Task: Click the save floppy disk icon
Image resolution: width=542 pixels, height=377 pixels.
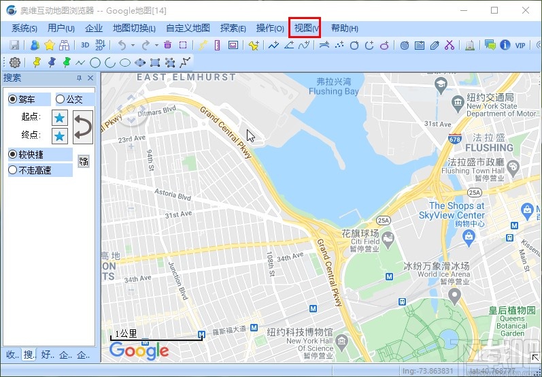Action: coord(14,45)
